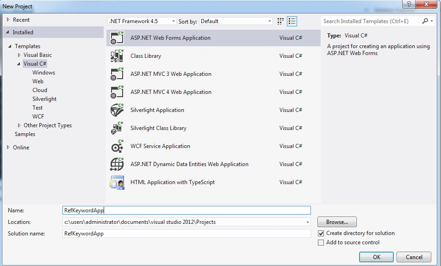Select the WCF category in tree
The image size is (441, 266).
click(38, 117)
